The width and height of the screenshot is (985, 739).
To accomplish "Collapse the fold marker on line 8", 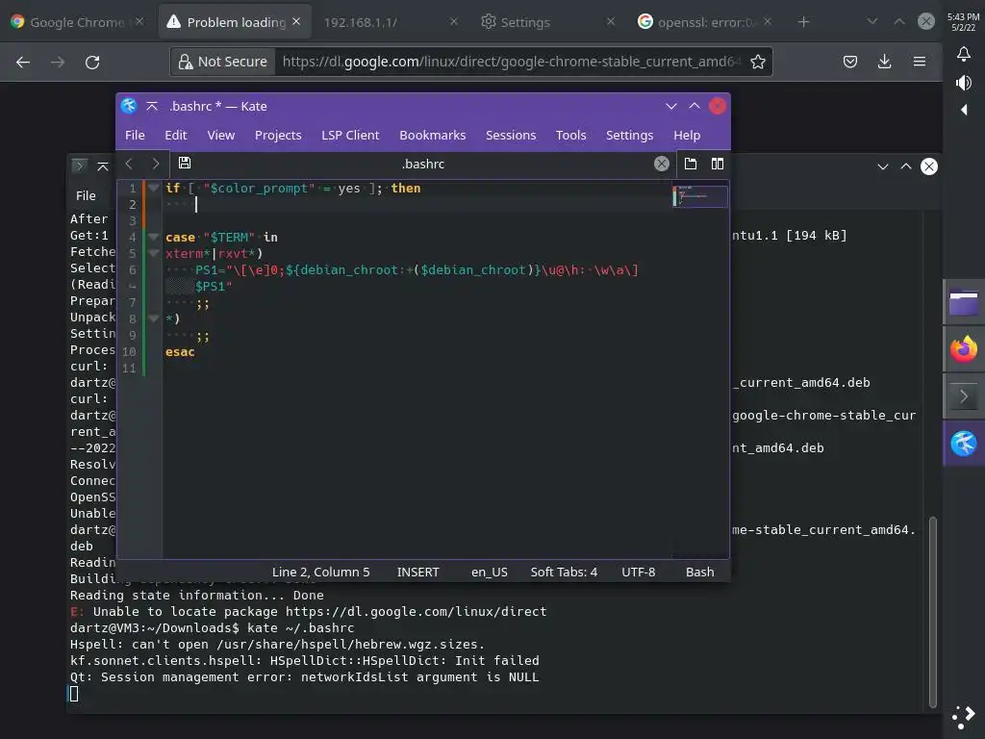I will (153, 319).
